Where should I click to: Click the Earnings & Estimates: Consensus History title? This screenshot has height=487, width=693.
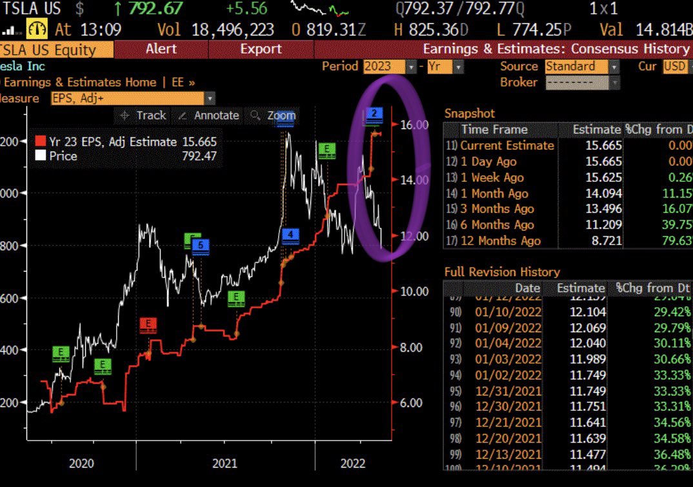556,49
